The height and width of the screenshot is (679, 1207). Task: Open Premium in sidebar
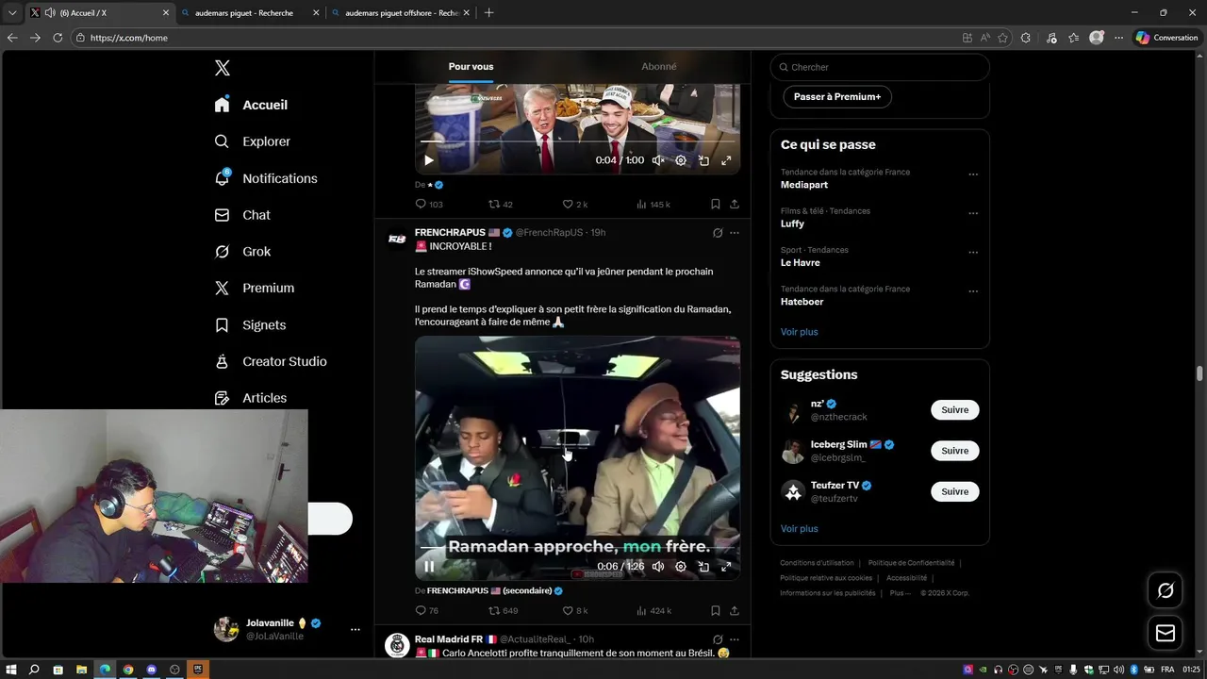255,289
